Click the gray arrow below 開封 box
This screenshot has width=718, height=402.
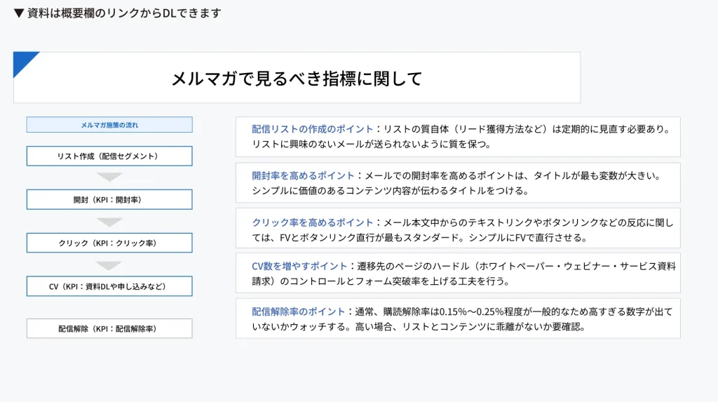pyautogui.click(x=109, y=222)
